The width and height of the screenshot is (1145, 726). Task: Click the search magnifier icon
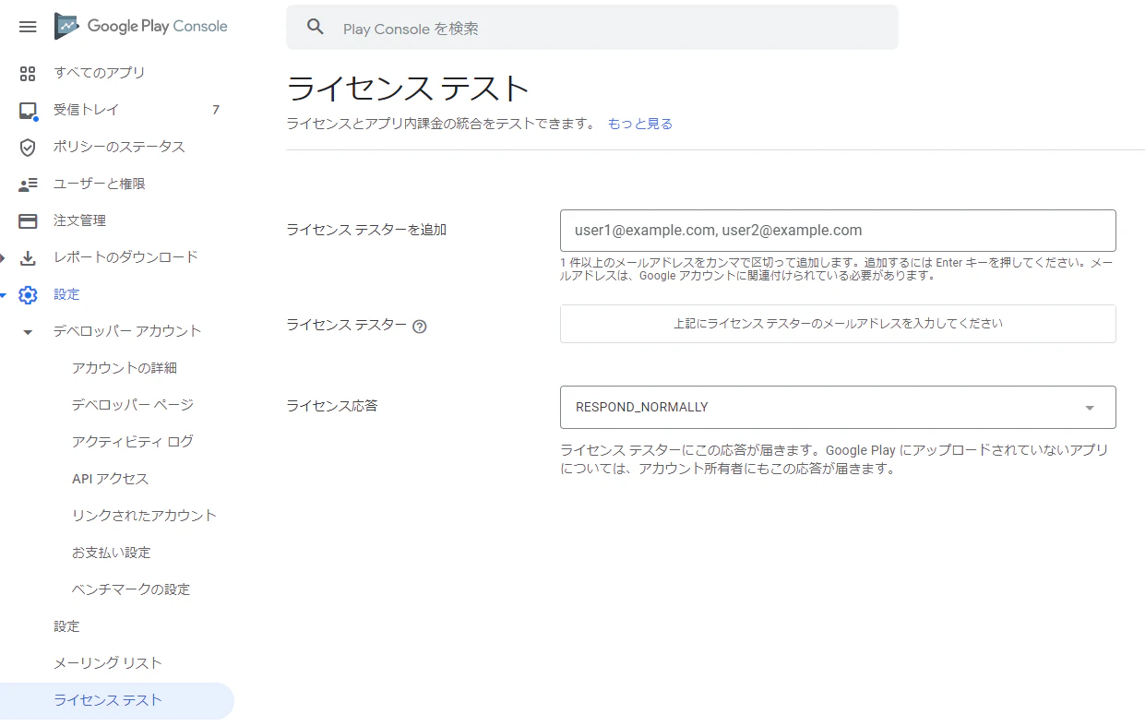click(316, 28)
